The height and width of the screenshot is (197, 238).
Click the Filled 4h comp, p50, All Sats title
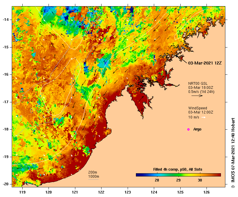tap(178, 169)
